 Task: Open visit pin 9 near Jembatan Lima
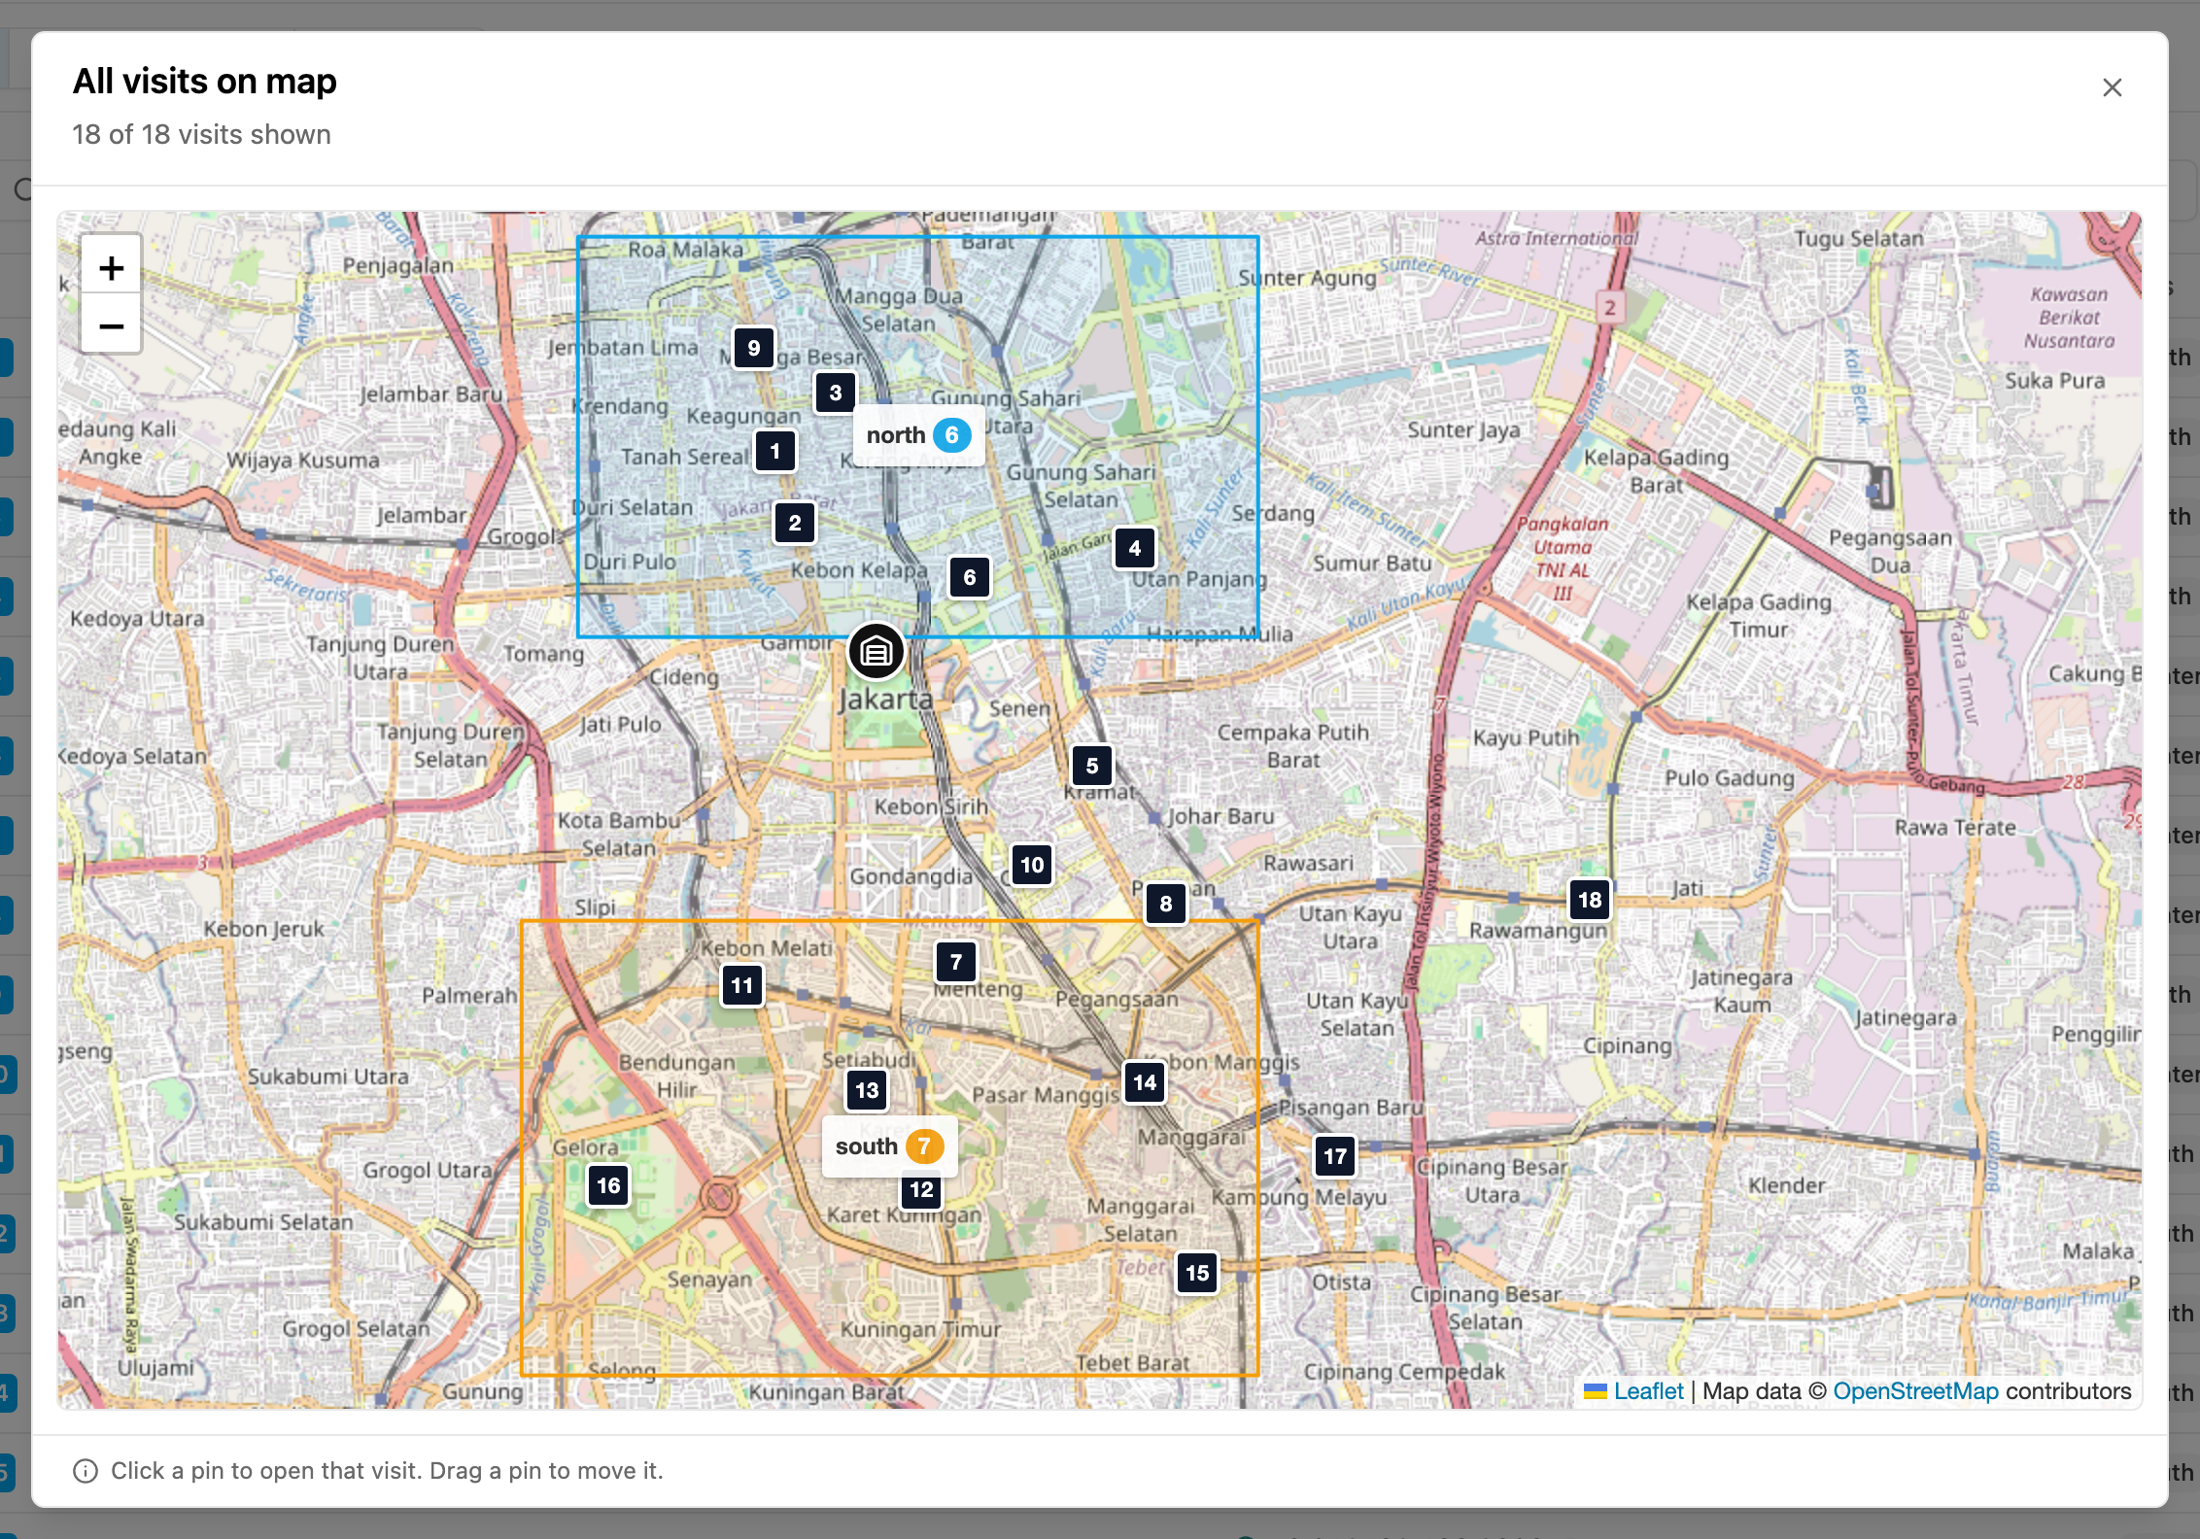754,348
